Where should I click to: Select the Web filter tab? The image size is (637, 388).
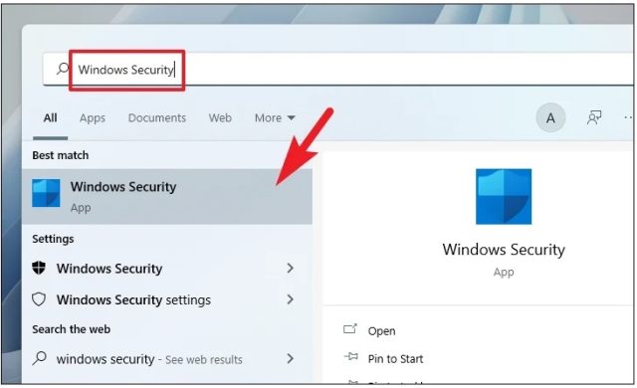tap(220, 117)
